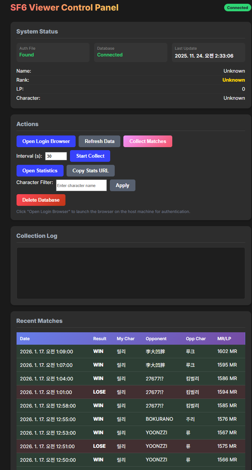This screenshot has height=470, width=252.
Task: Click the 1594 MR cell
Action: (227, 392)
